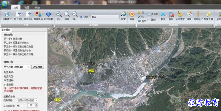The image size is (221, 111).
Task: Expand the 提取信息 dropdown list
Action: (x=36, y=100)
